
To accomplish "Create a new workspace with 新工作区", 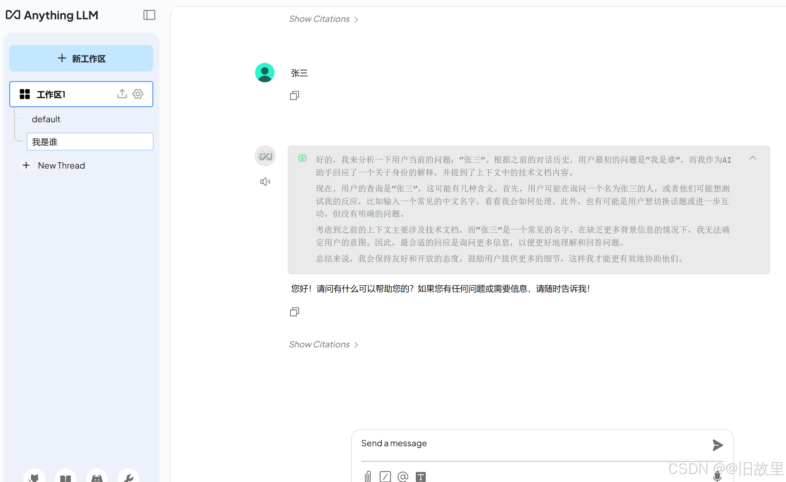I will 81,58.
